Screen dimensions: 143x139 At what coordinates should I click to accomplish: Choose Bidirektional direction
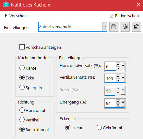[22, 129]
